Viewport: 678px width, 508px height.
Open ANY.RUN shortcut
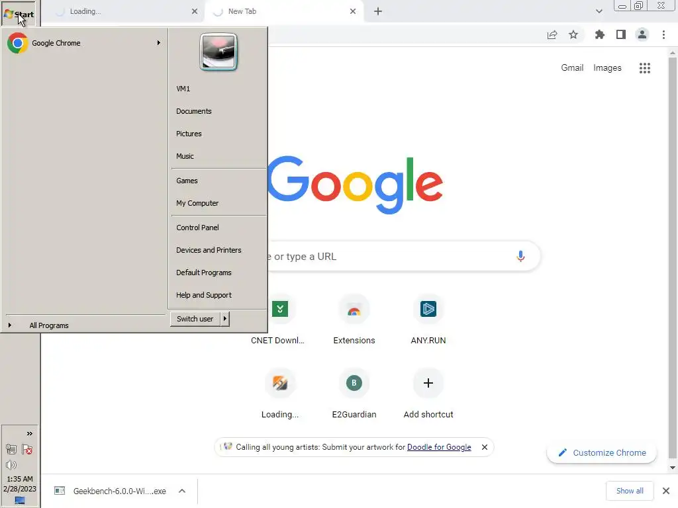pos(428,321)
